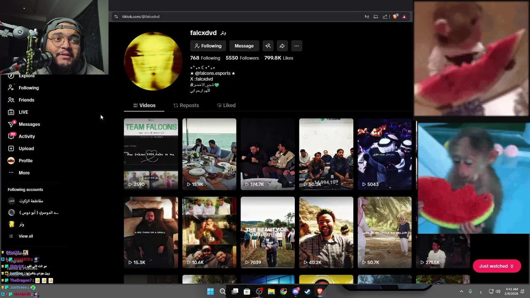The width and height of the screenshot is (530, 298).
Task: Open site settings icon left of URL
Action: tap(116, 17)
